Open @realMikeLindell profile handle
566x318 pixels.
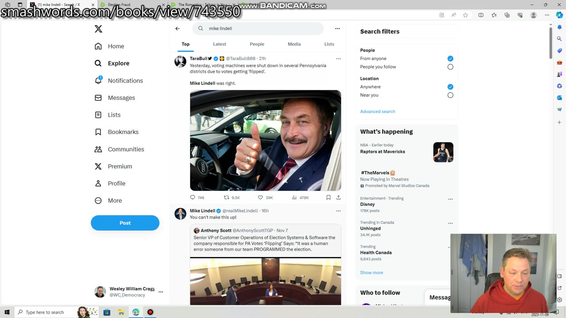coord(240,211)
